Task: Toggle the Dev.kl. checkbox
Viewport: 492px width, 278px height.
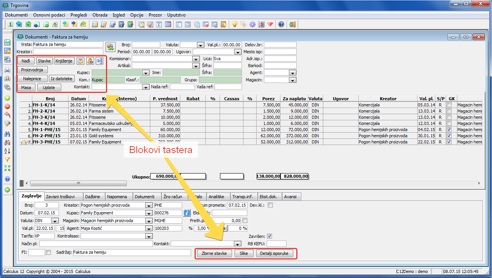Action: coord(270,205)
